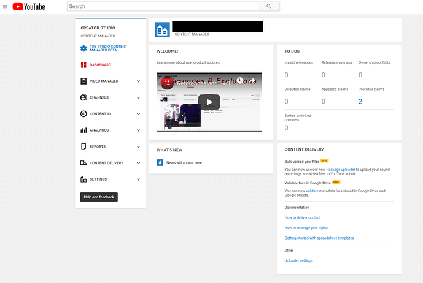Viewport: 423px width, 283px height.
Task: Click the Video Manager icon
Action: (83, 81)
